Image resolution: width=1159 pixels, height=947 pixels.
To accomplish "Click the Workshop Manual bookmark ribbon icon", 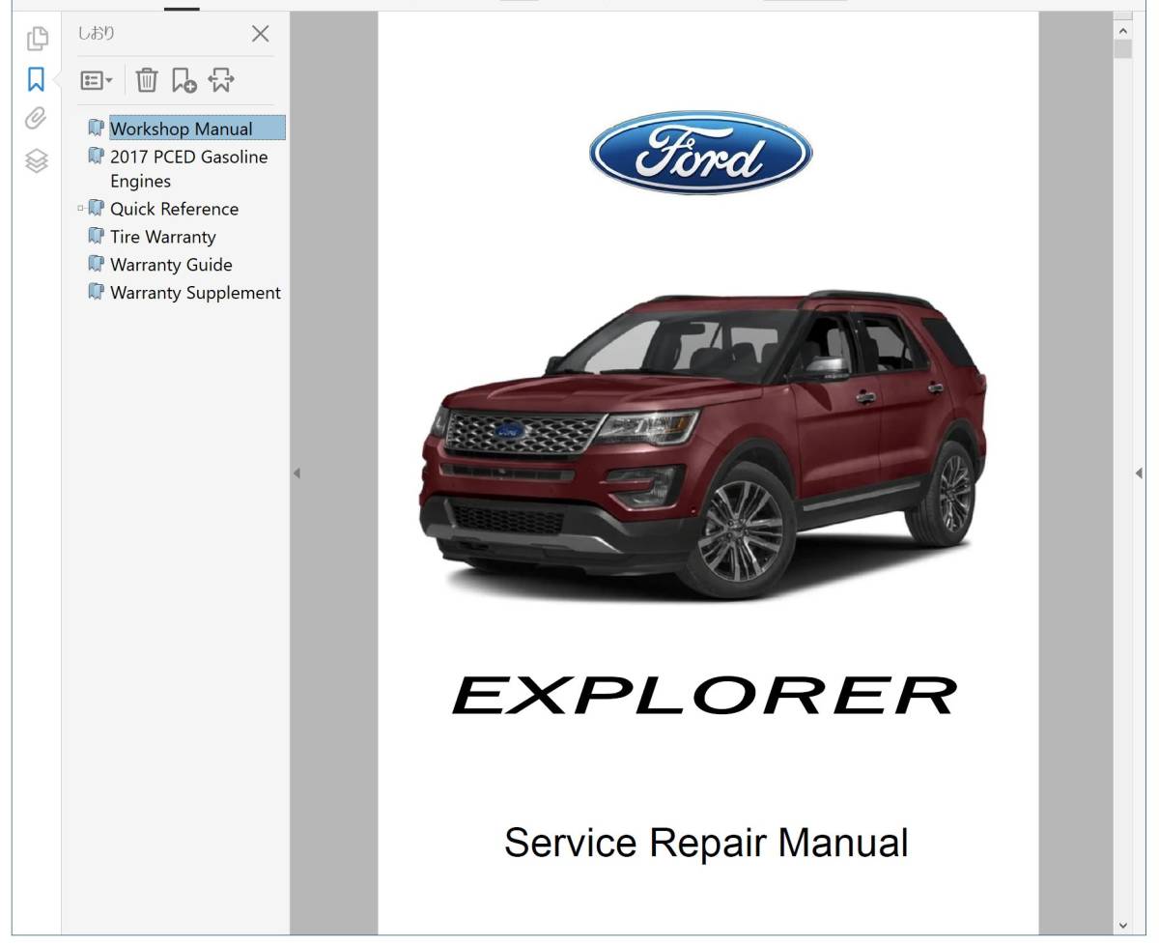I will pyautogui.click(x=96, y=128).
